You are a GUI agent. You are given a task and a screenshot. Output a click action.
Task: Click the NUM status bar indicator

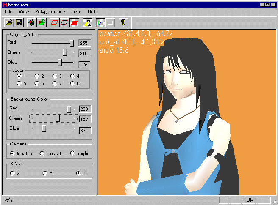click(248, 200)
